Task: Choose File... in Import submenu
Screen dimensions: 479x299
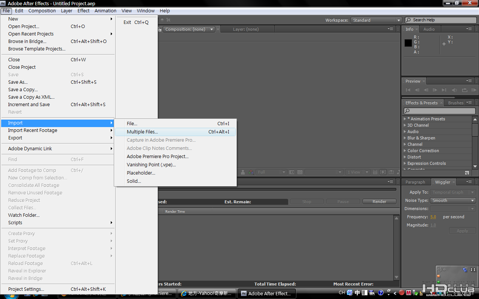Action: pos(175,123)
